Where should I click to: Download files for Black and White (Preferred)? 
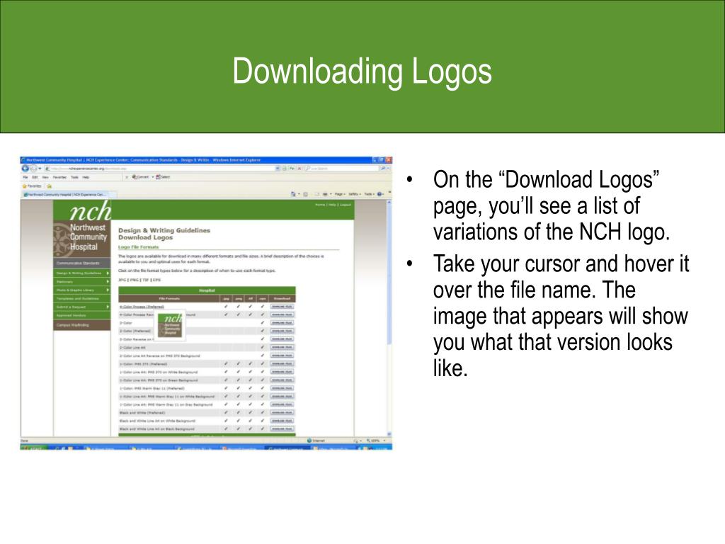point(282,413)
